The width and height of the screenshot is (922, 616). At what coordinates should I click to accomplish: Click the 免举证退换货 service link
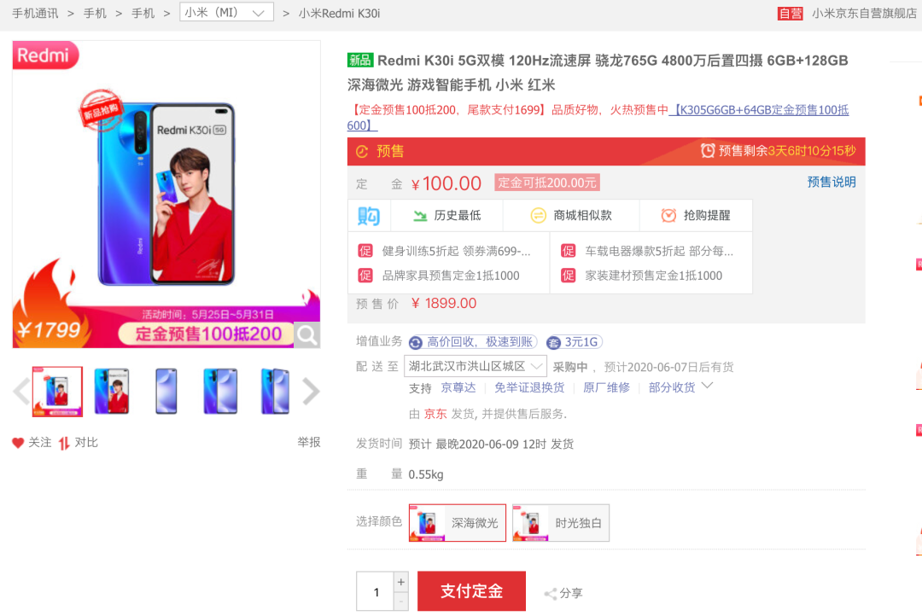coord(529,387)
